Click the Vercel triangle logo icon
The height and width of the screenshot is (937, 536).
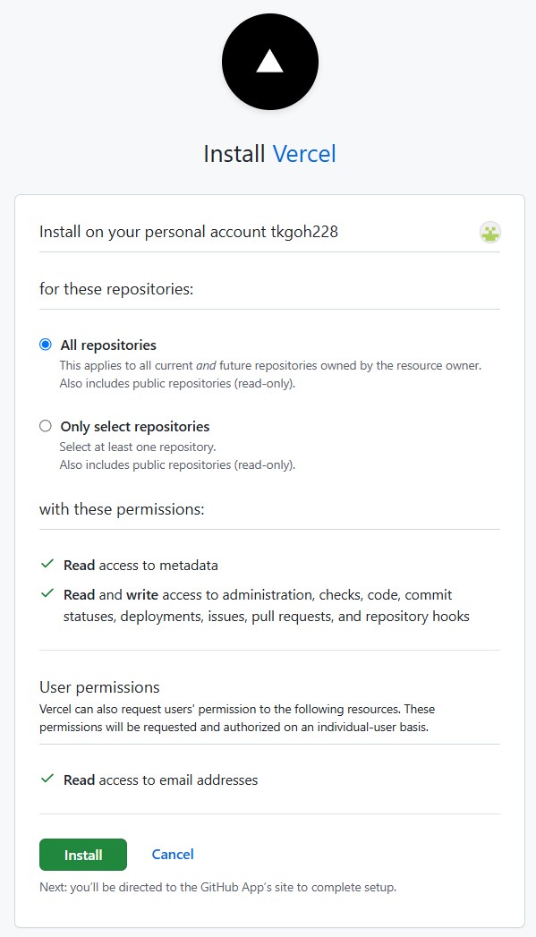[x=269, y=61]
